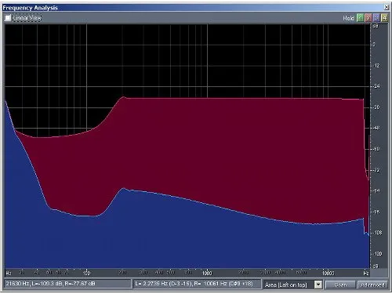Screen dimensions: 392x294
Task: Enable the Linear View checkbox
Action: click(x=8, y=18)
